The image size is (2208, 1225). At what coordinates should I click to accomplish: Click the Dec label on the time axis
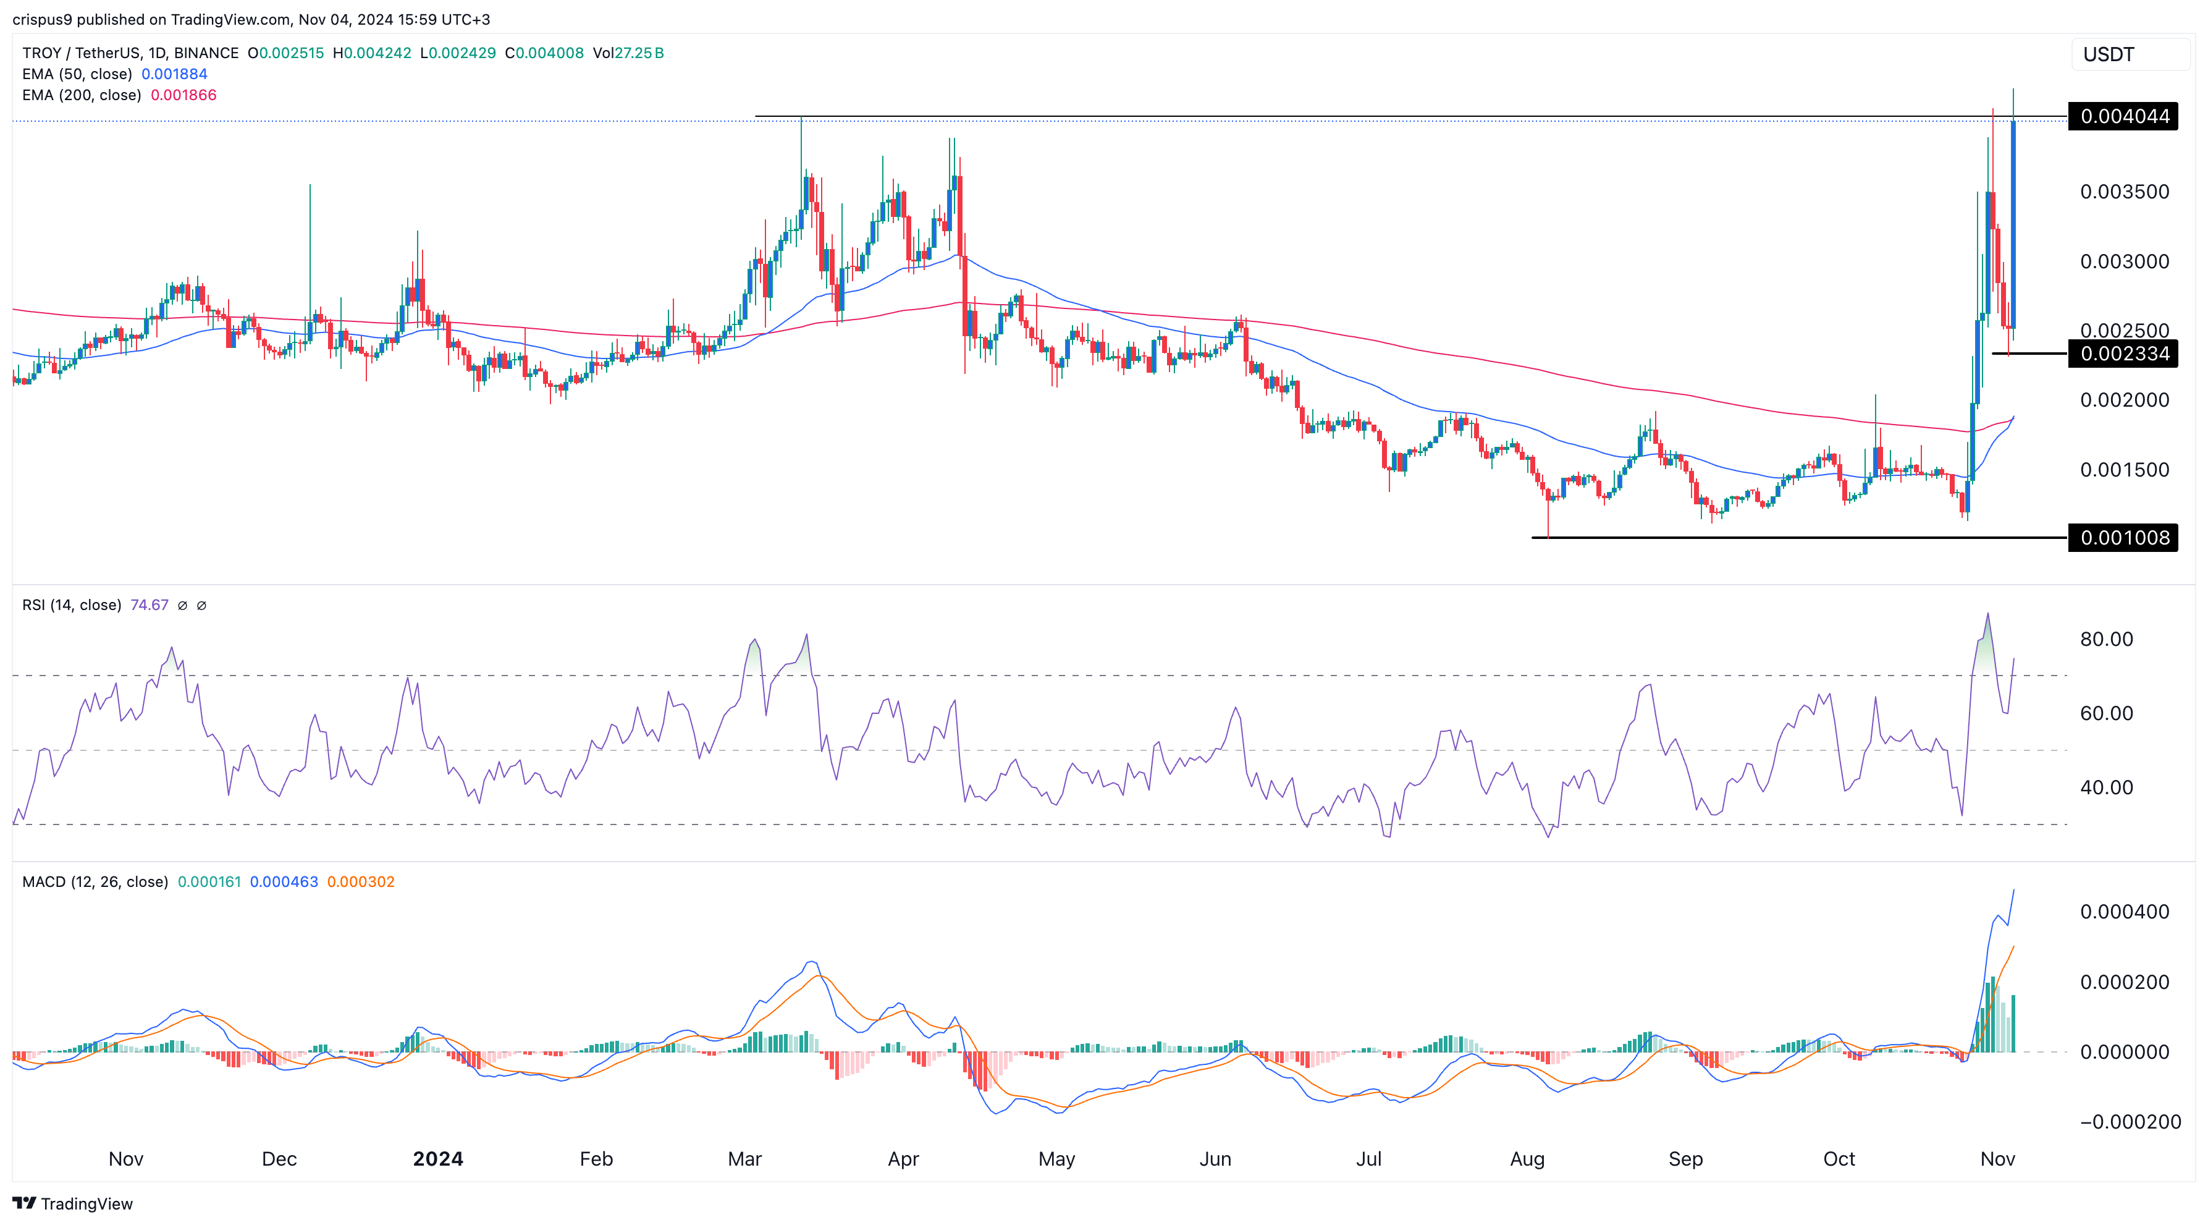[279, 1159]
